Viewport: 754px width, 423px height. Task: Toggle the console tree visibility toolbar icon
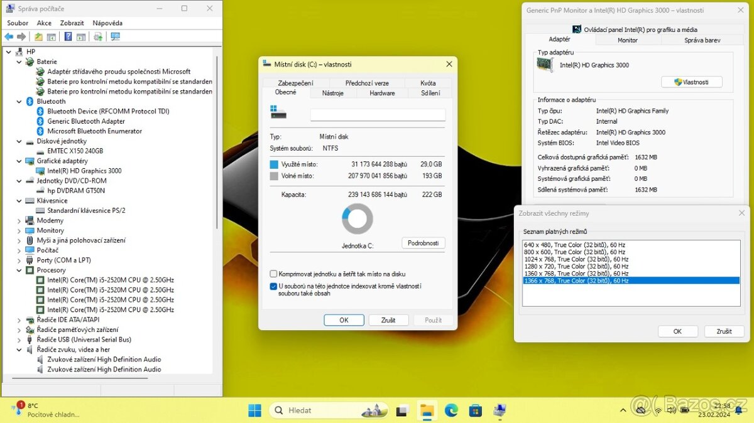click(x=52, y=36)
